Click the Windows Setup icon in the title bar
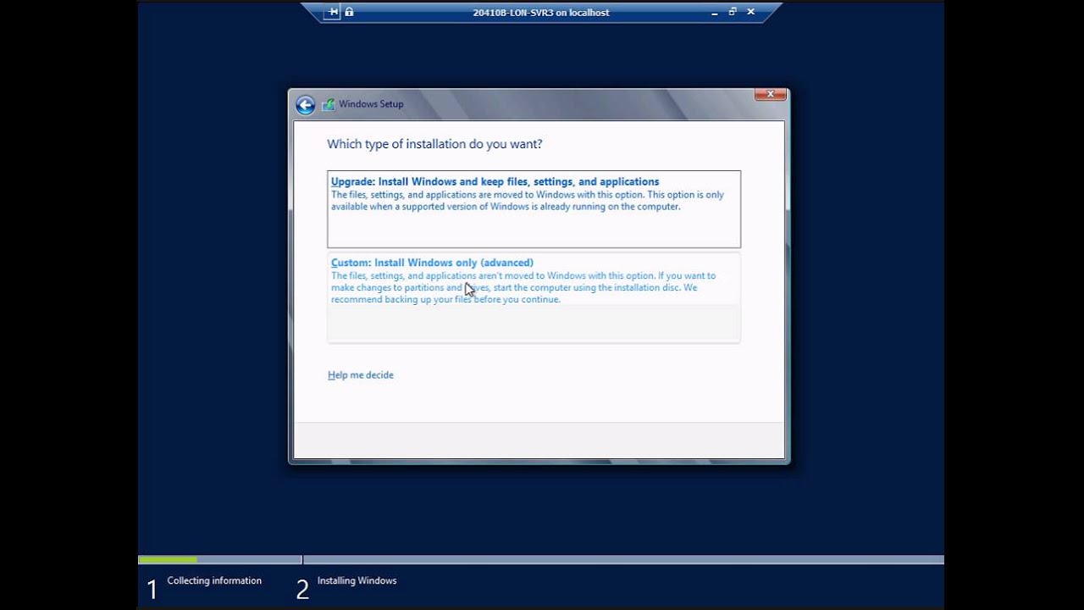Screen dimensions: 1084x610 tap(328, 104)
